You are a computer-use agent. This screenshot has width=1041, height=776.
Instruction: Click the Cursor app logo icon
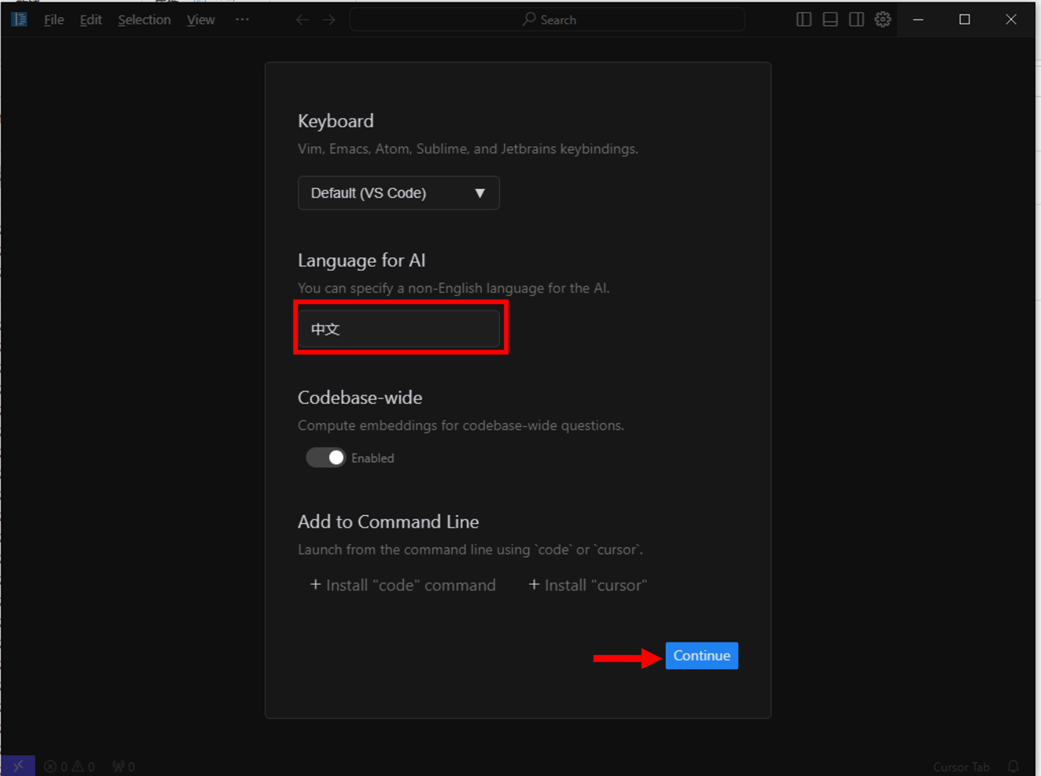point(19,19)
